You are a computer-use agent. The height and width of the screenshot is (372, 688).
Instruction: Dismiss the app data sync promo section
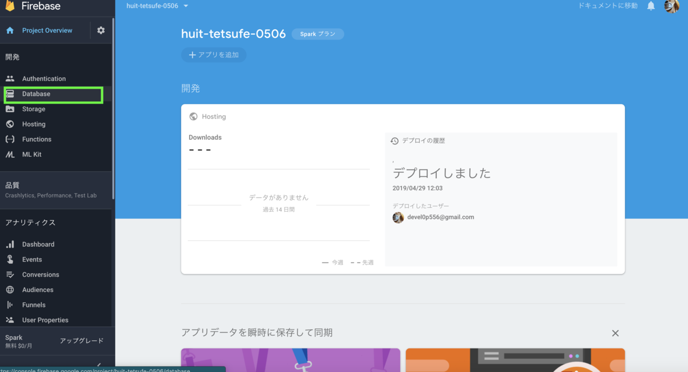[615, 333]
